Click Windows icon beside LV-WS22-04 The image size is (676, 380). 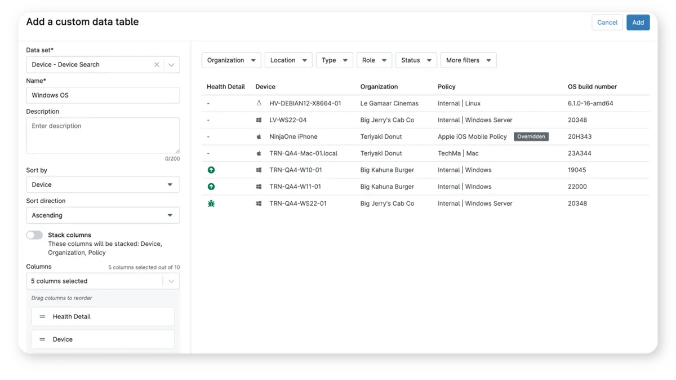[259, 120]
